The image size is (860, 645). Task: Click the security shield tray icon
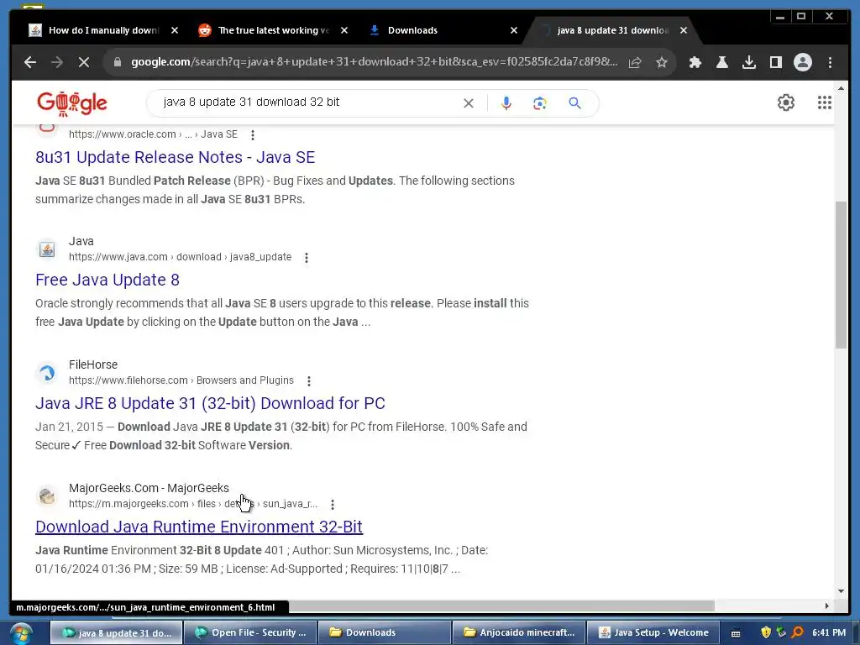tap(766, 633)
